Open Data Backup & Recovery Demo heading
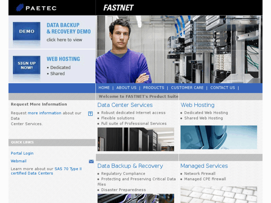 69,28
